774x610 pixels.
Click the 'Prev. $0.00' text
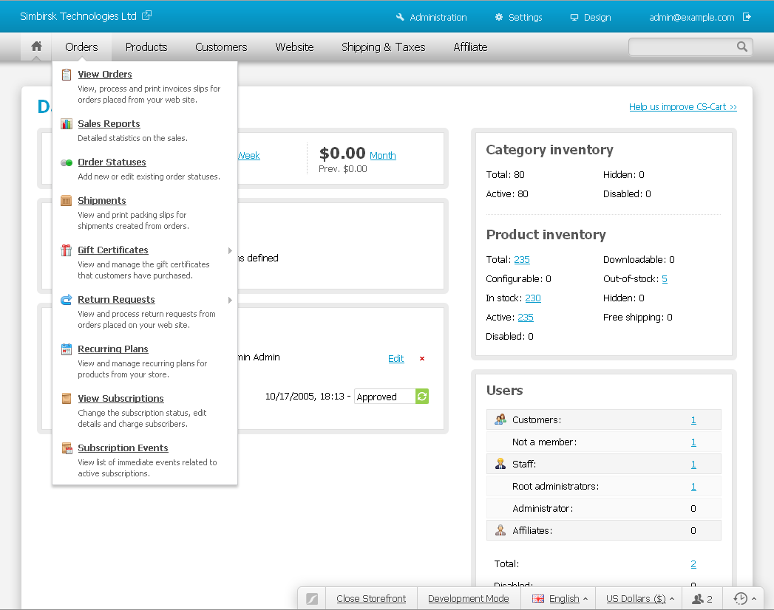[x=342, y=168]
